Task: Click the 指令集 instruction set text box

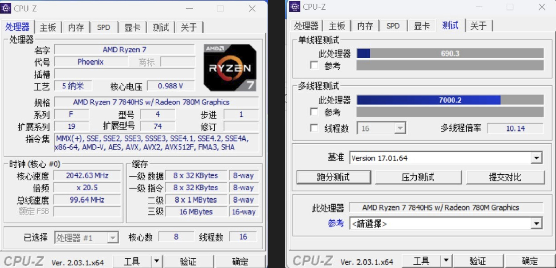Action: click(156, 143)
